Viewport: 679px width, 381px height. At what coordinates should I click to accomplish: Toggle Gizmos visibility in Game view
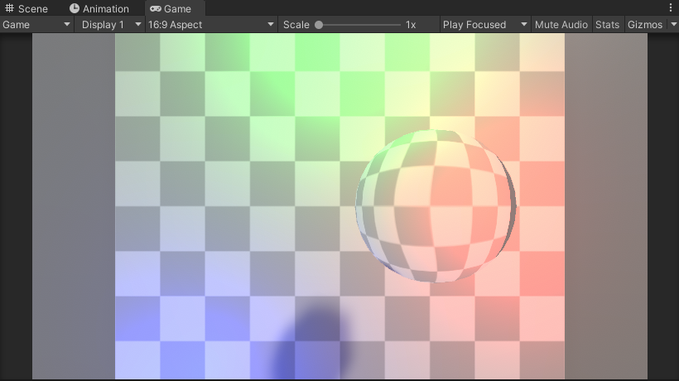click(x=644, y=25)
